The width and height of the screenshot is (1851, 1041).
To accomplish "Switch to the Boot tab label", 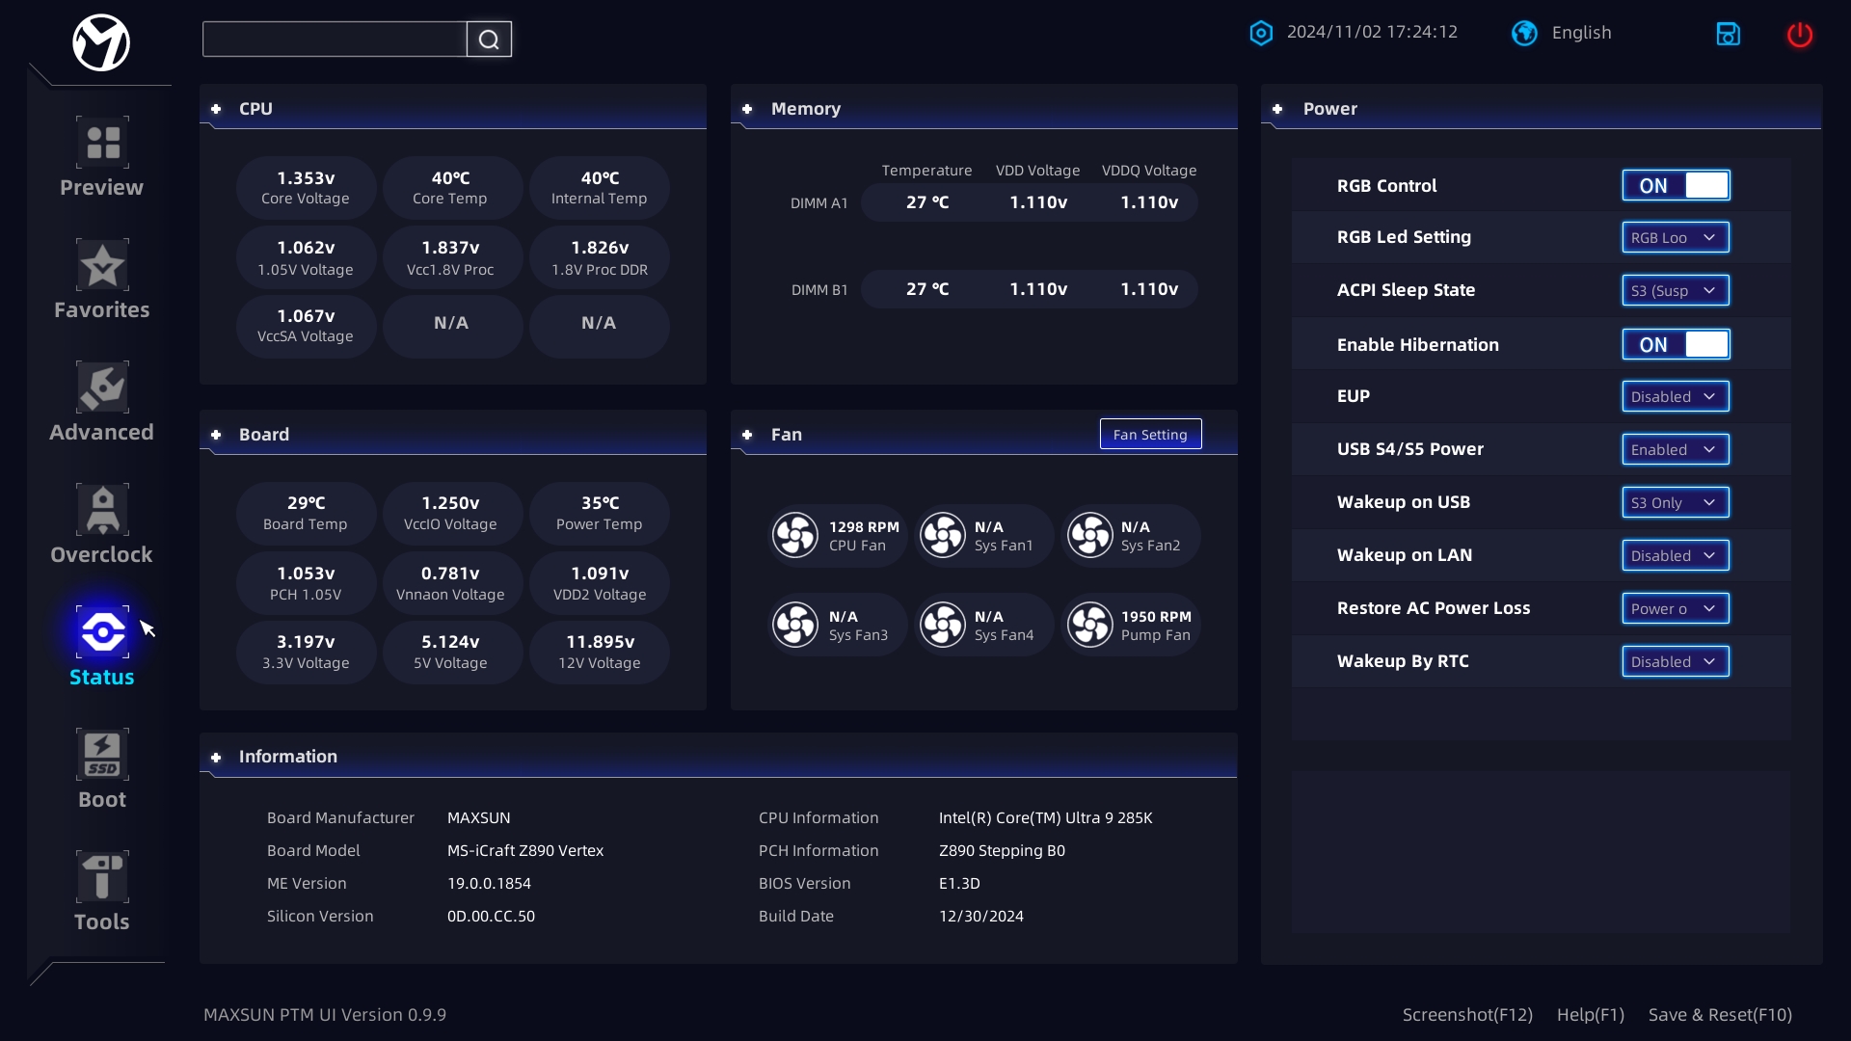I will [x=101, y=800].
